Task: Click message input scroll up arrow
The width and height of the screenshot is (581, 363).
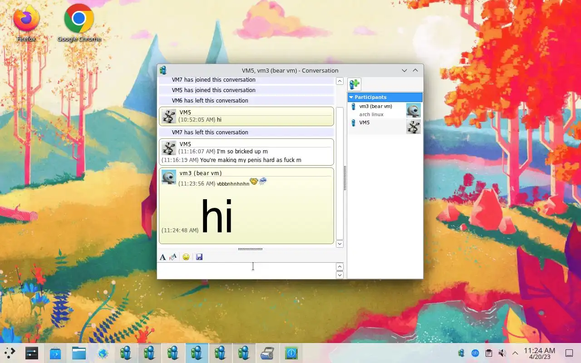Action: point(340,267)
